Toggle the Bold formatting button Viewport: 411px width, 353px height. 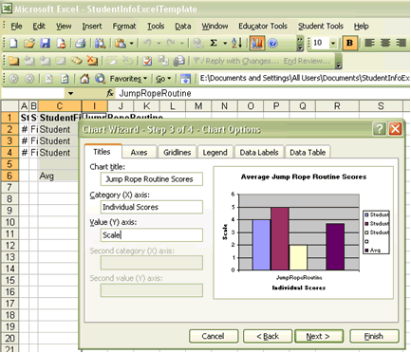[349, 43]
